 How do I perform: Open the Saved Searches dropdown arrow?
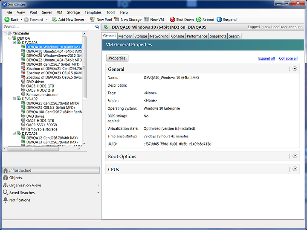click(98, 192)
